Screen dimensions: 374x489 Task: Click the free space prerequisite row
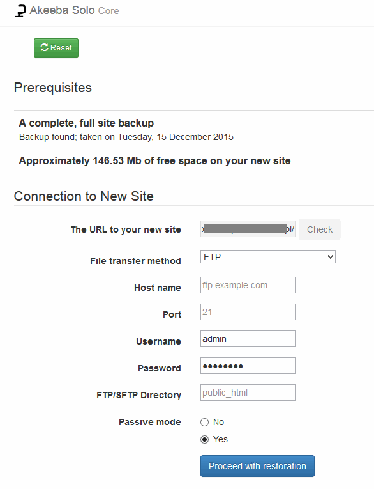pos(194,160)
